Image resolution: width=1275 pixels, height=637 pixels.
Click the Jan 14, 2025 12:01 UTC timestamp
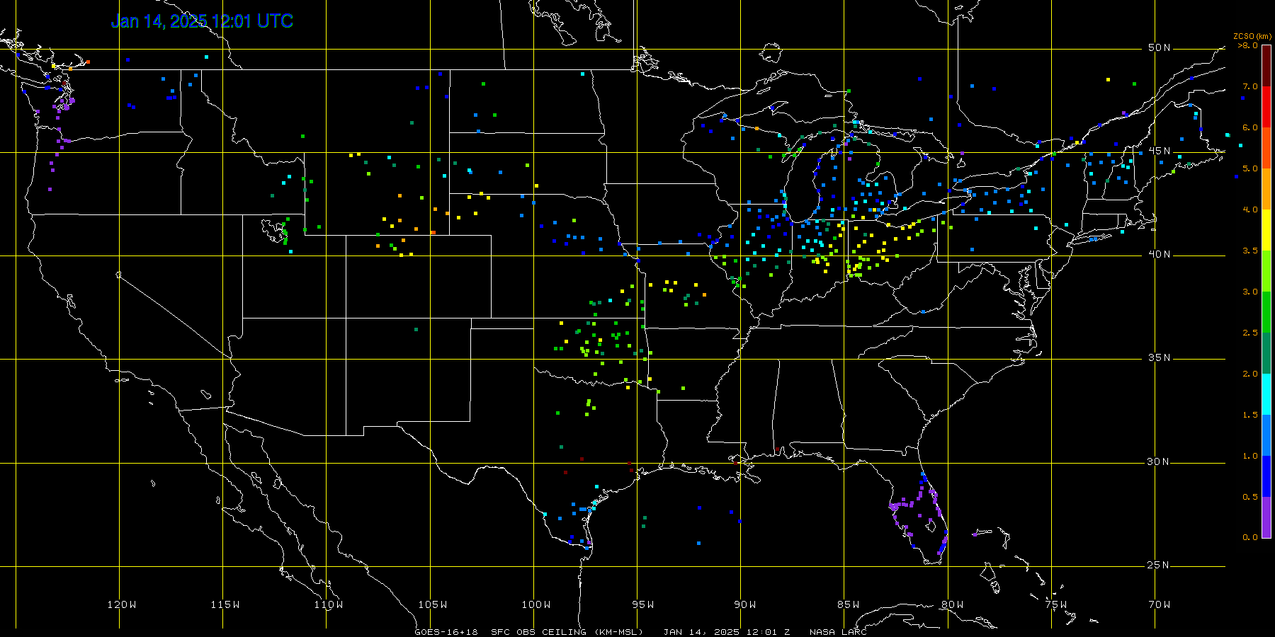[x=202, y=21]
